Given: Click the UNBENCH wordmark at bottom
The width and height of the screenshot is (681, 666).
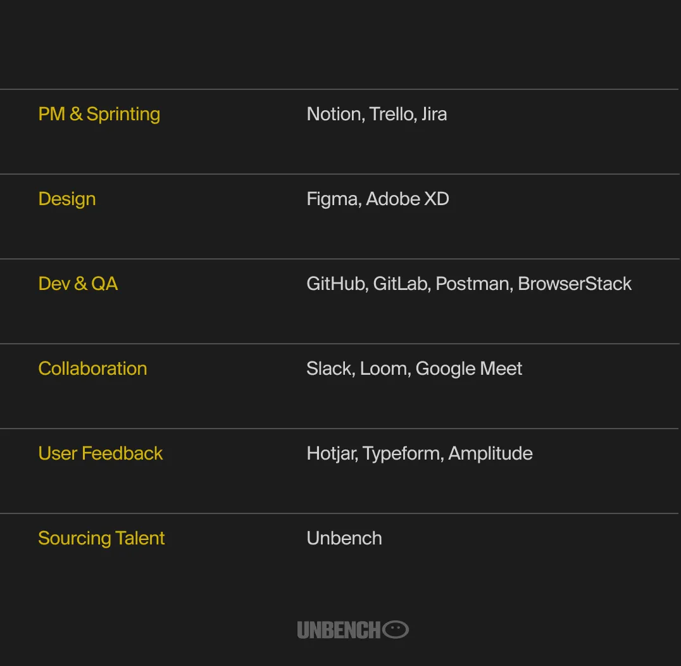Looking at the screenshot, I should (x=339, y=630).
